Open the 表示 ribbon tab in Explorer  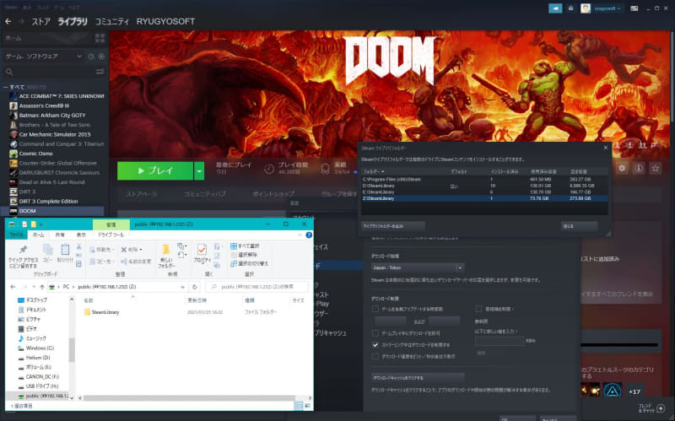click(x=81, y=235)
